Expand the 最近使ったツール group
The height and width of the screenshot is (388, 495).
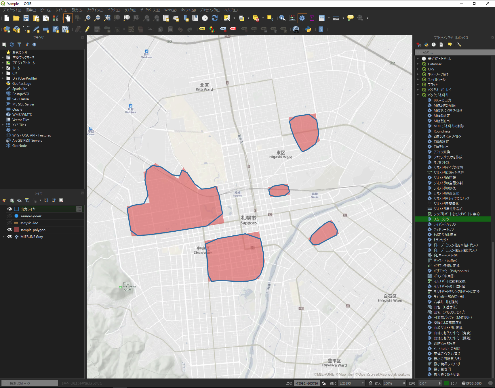click(x=418, y=59)
